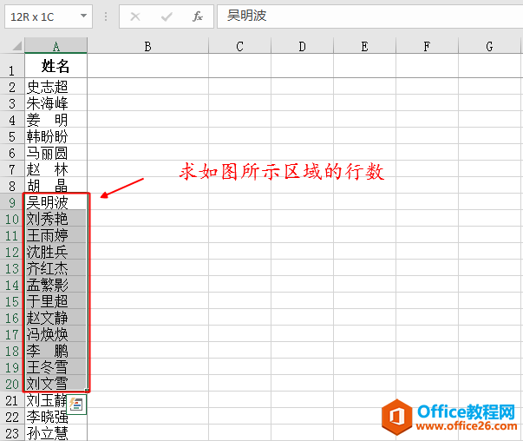Click the Enter checkmark formula bar icon
The height and width of the screenshot is (441, 523).
[167, 16]
